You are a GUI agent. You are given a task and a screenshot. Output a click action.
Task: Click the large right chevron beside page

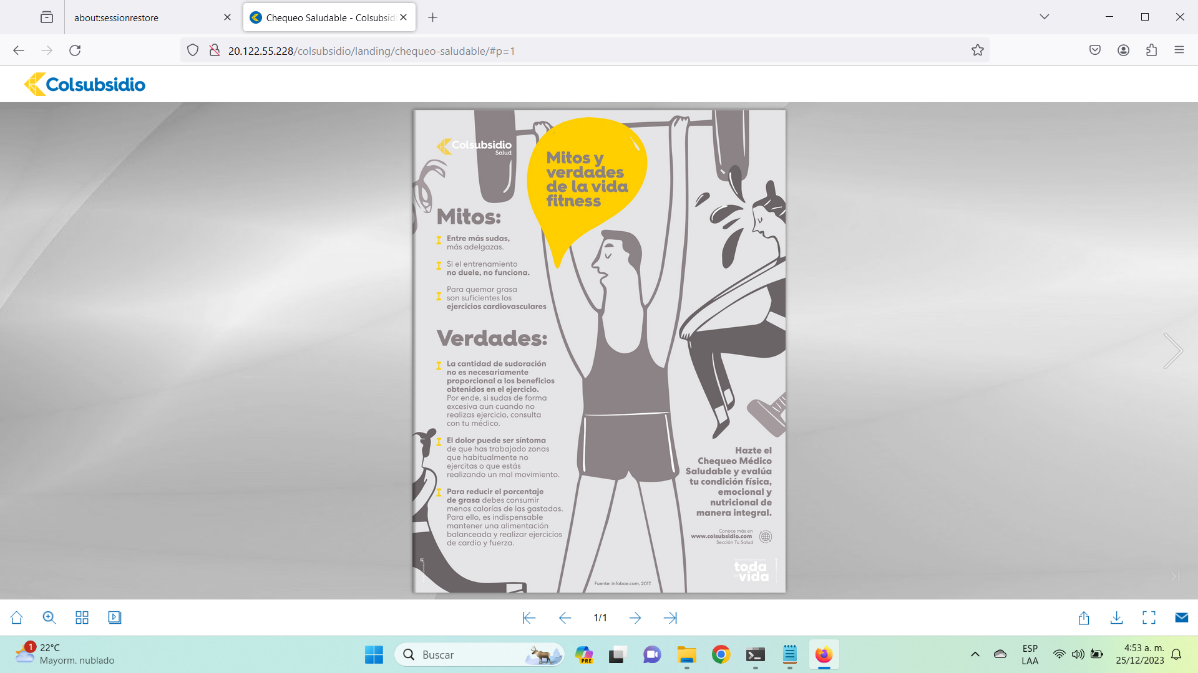pos(1173,351)
